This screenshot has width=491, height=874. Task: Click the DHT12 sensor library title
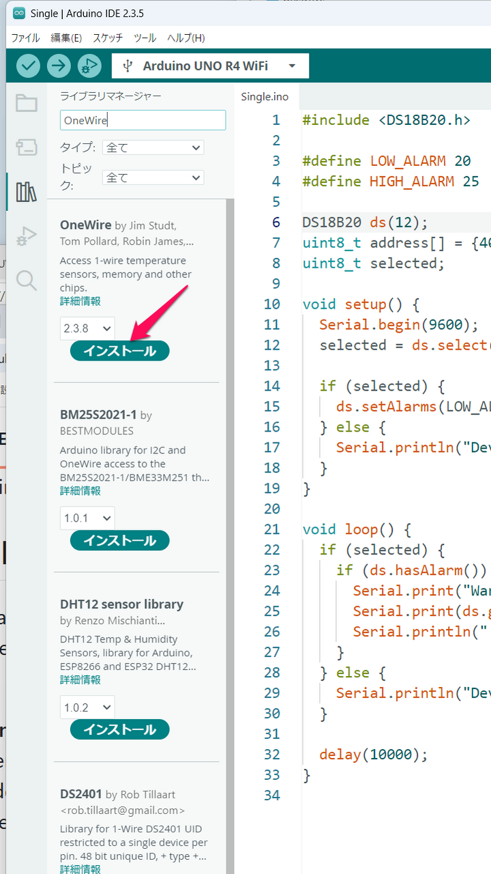pyautogui.click(x=121, y=604)
